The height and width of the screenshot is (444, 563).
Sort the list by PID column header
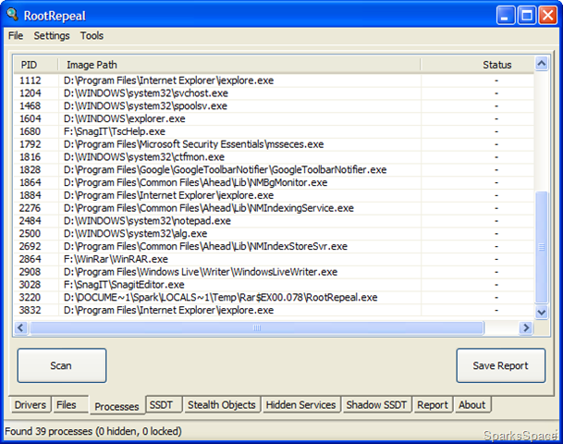[36, 65]
